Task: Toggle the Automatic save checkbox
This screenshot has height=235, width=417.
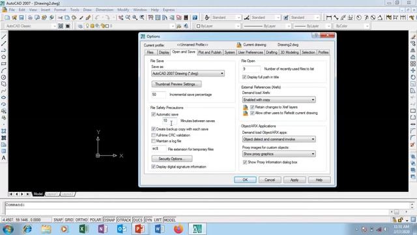Action: click(154, 114)
